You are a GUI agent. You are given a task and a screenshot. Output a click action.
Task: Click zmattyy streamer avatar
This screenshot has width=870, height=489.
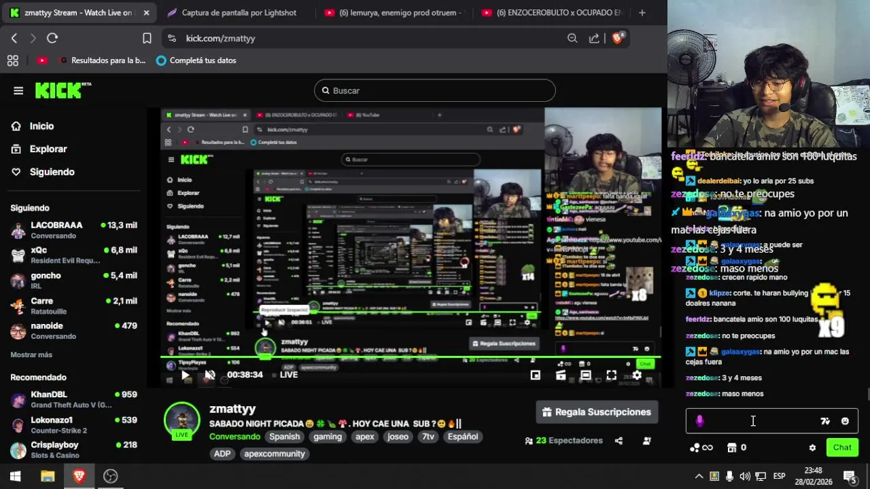181,419
